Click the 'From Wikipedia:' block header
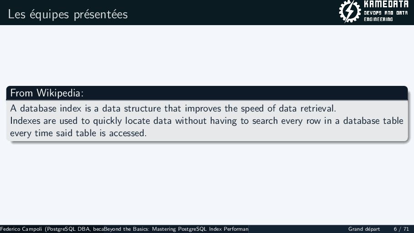The image size is (414, 233). [x=207, y=93]
